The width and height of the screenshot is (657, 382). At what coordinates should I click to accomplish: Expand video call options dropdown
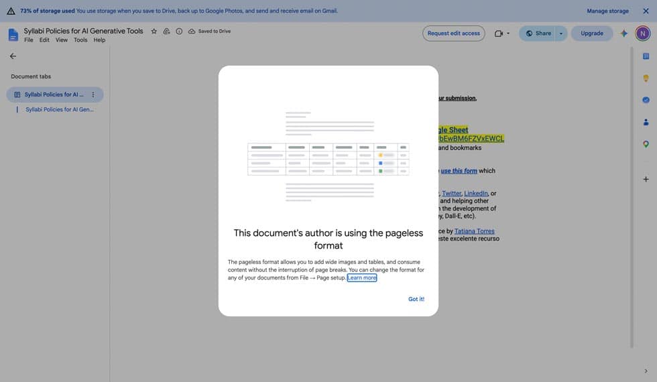click(x=508, y=34)
